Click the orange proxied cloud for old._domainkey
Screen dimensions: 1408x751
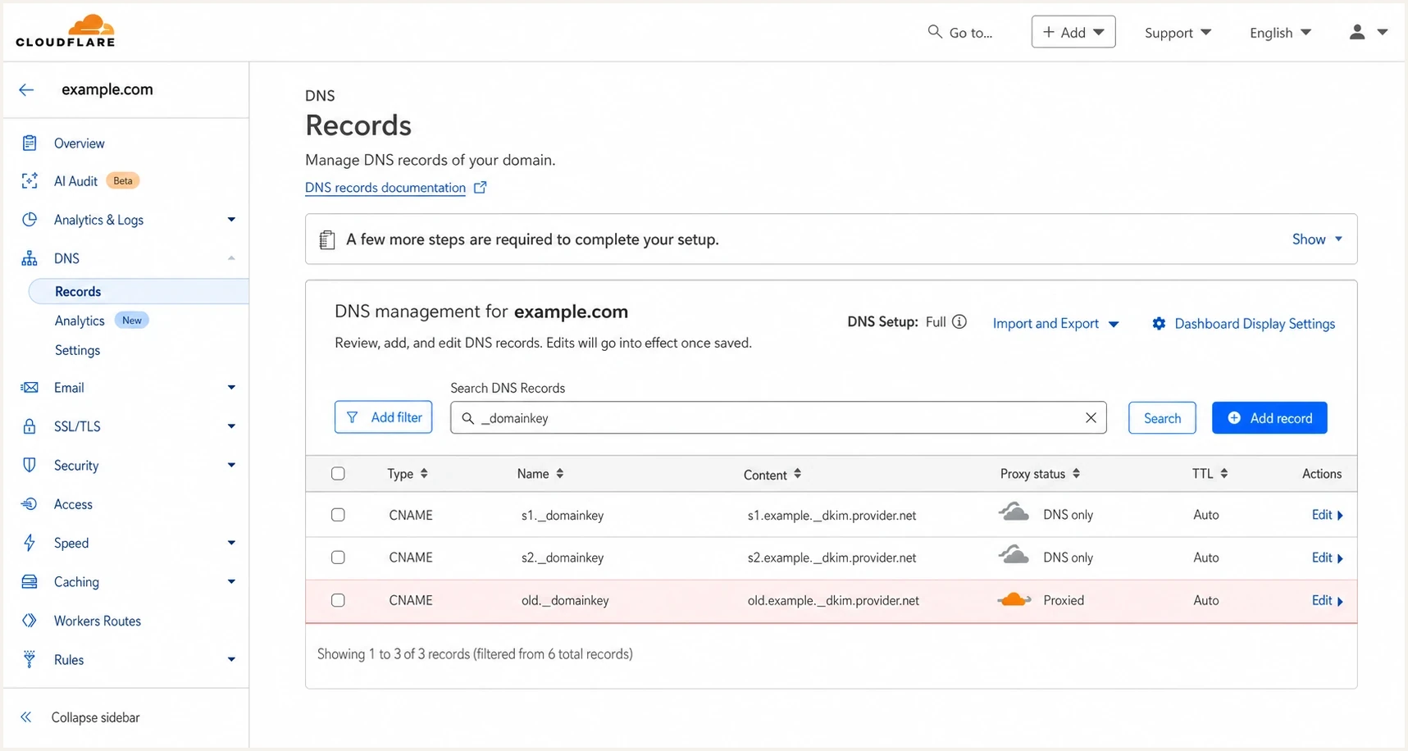pos(1014,599)
